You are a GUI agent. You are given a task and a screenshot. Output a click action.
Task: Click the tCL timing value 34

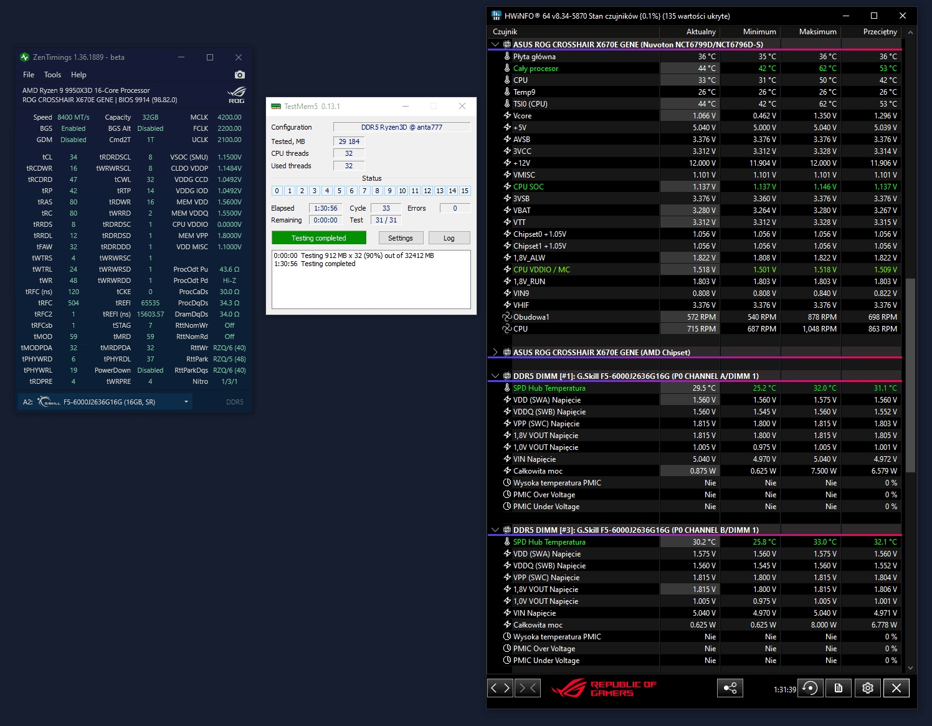[x=74, y=157]
